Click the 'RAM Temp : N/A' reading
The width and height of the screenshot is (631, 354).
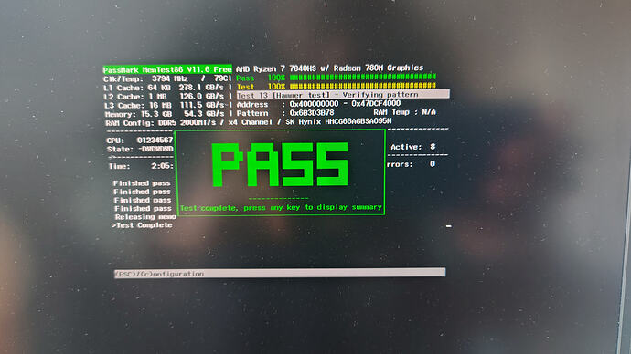[404, 112]
